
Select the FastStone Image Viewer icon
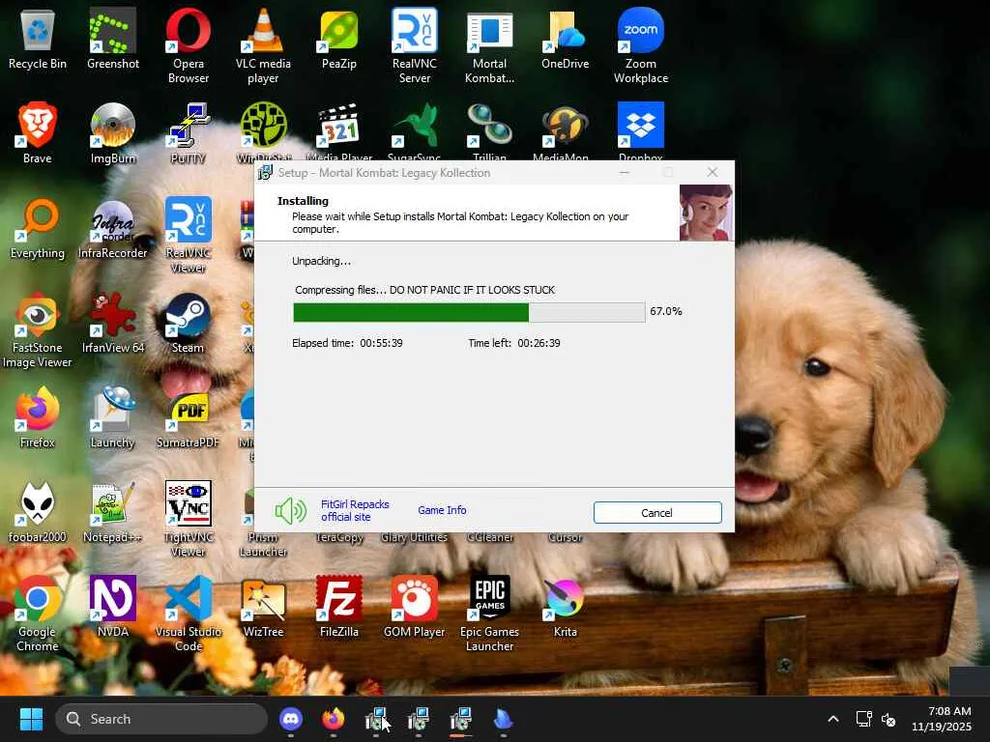click(x=38, y=329)
